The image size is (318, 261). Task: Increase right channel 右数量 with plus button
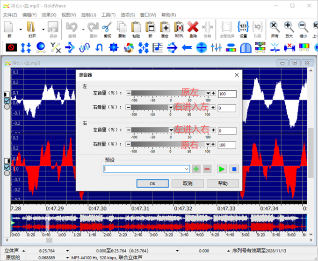(x=213, y=144)
